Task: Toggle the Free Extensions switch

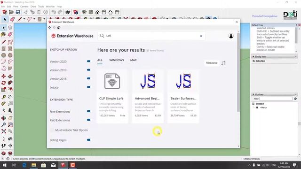Action: click(88, 111)
